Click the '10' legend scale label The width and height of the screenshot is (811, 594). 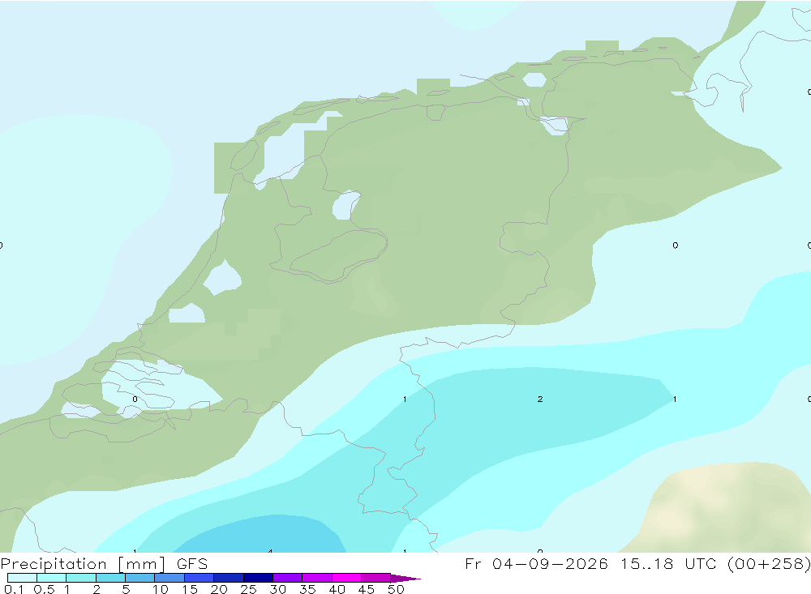coord(161,589)
